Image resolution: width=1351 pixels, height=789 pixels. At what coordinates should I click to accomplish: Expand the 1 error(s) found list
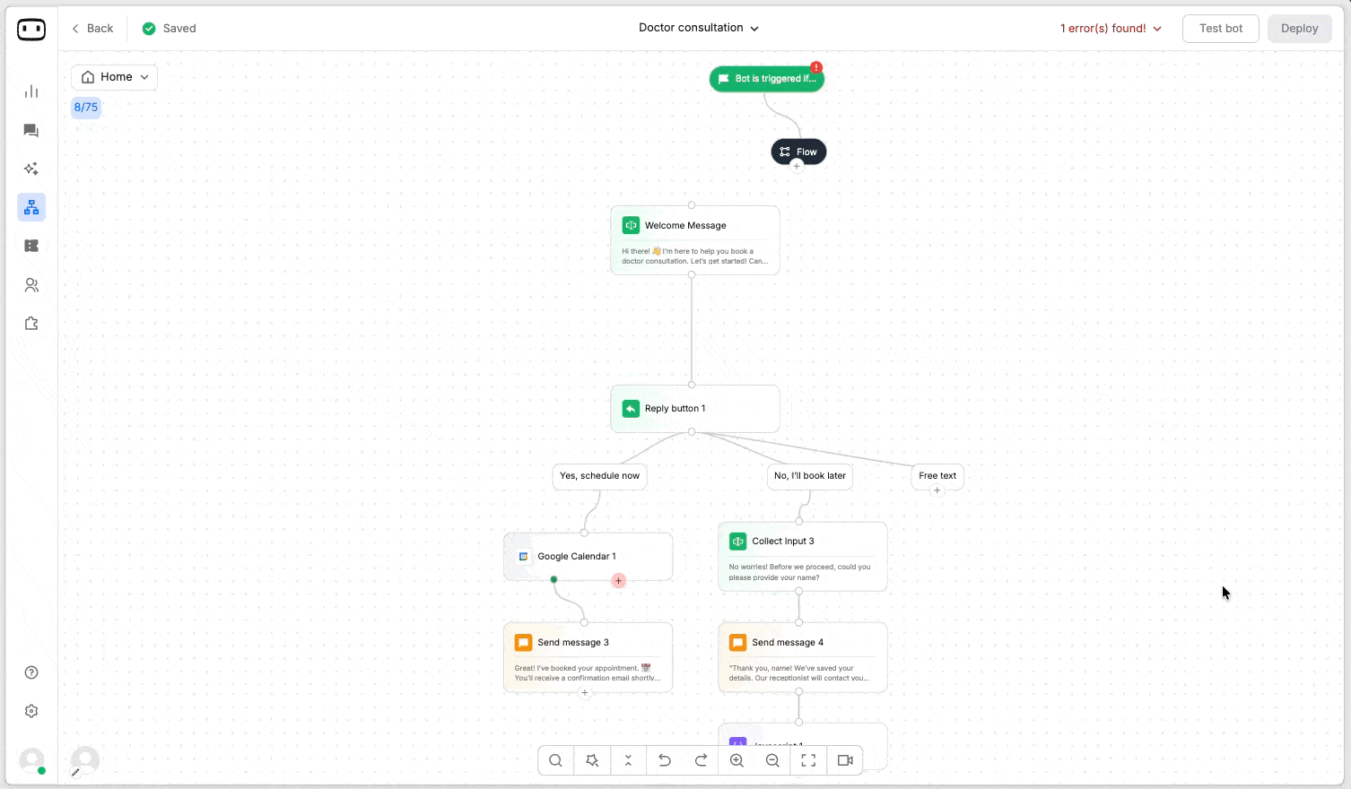pyautogui.click(x=1111, y=29)
